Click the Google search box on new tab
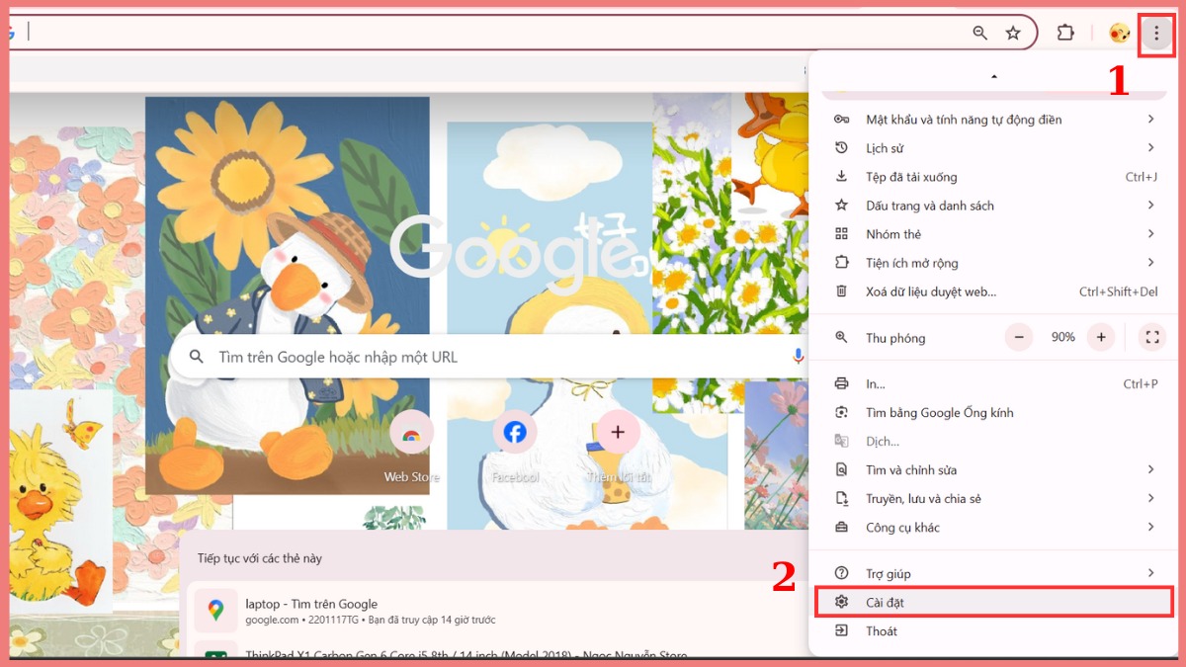Image resolution: width=1186 pixels, height=667 pixels. coord(491,357)
